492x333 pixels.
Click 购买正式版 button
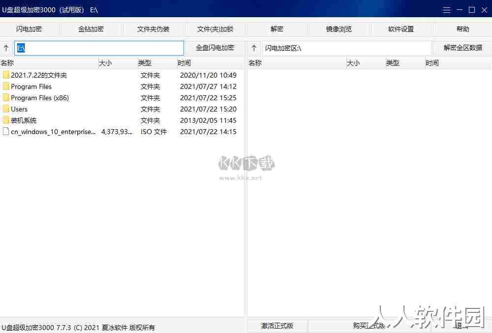[x=369, y=326]
